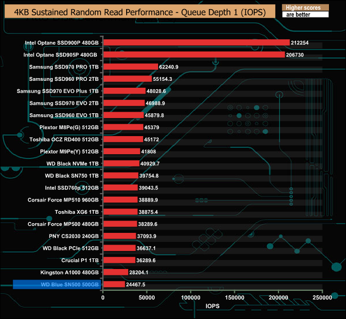
Task: Click the 36637.1 value label
Action: coord(146,248)
